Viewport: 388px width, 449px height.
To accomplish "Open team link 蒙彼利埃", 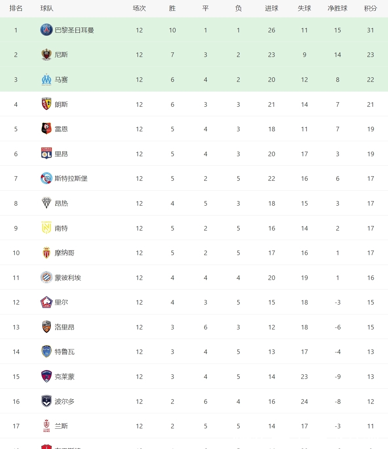I will pyautogui.click(x=68, y=278).
